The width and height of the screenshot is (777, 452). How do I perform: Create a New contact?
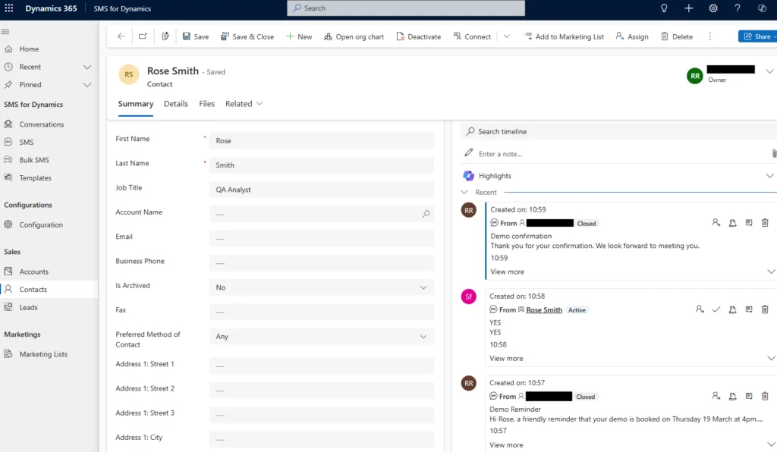[299, 36]
